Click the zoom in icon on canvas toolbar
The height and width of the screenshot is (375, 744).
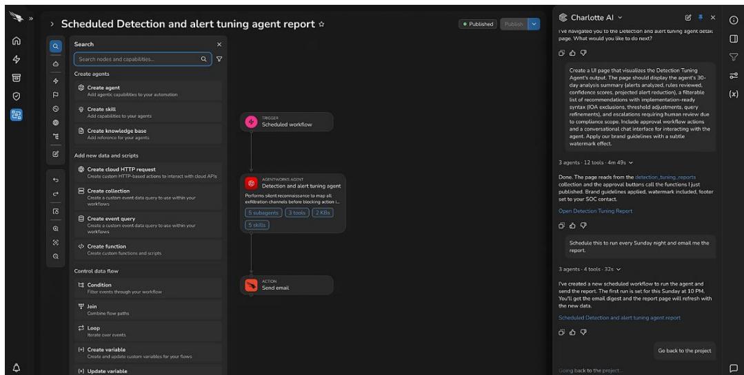(x=56, y=228)
